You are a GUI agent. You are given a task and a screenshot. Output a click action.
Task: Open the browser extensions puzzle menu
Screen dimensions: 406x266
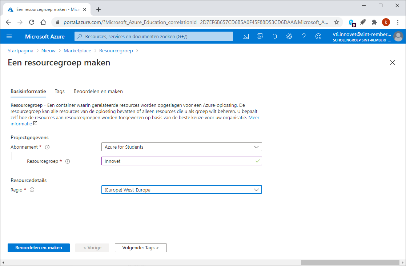[x=374, y=22]
